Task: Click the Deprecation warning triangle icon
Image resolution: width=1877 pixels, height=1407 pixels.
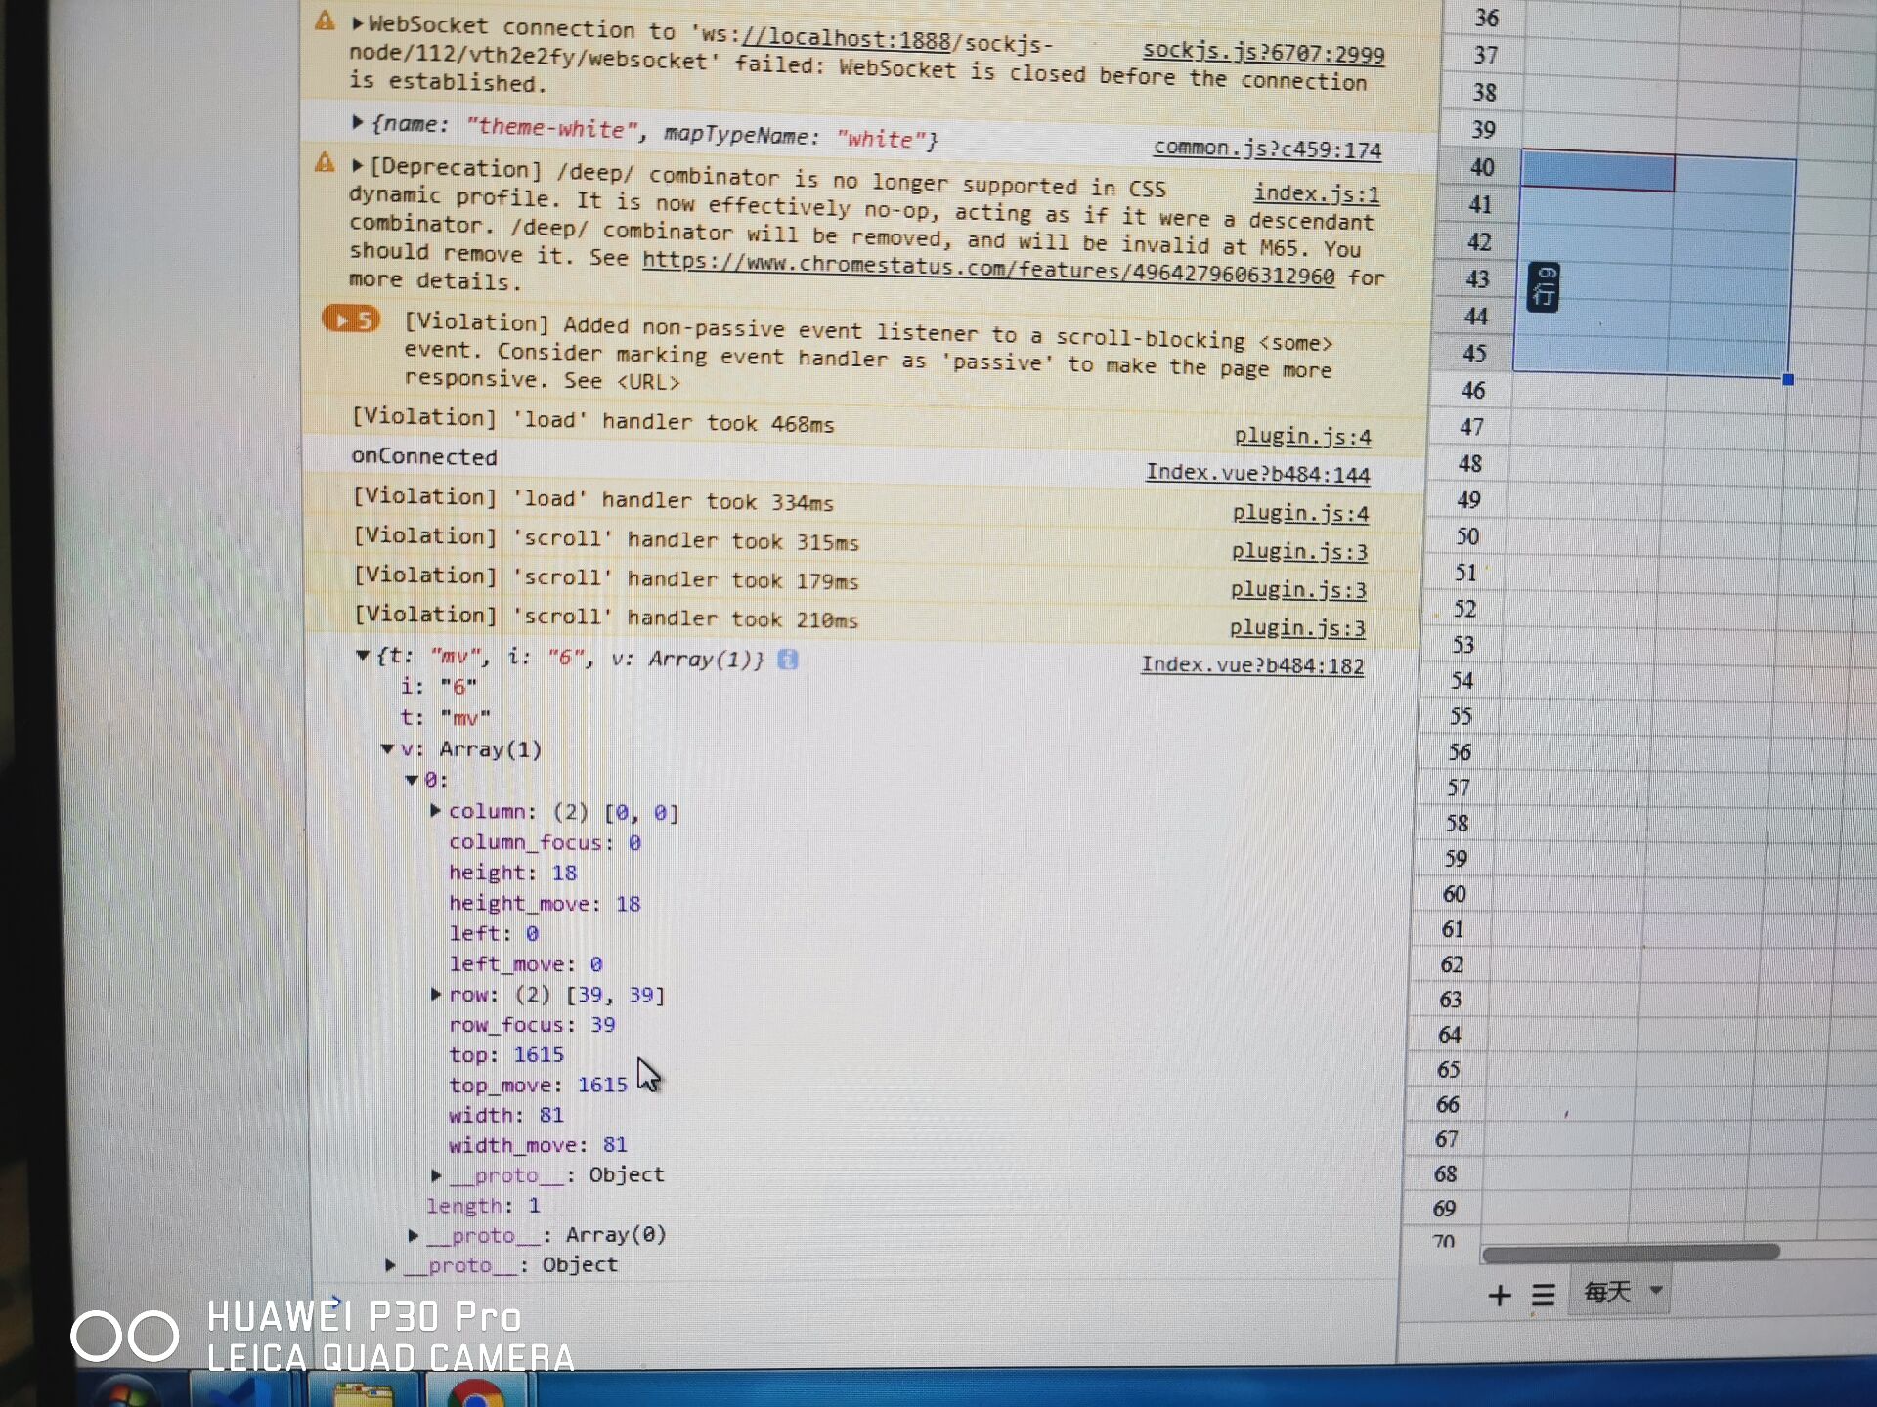Action: (x=325, y=163)
